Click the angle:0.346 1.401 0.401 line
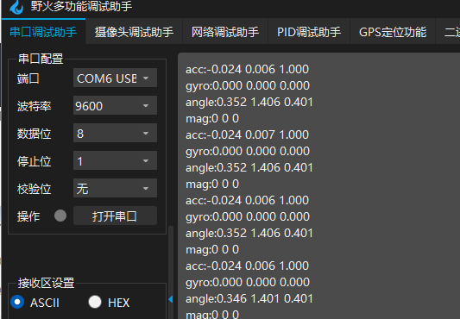 [249, 299]
